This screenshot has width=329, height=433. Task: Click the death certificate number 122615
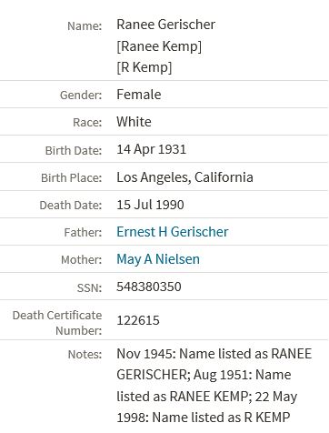[x=138, y=320]
